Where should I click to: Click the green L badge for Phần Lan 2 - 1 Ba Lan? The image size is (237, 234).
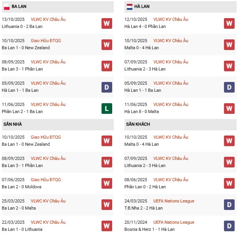[106, 108]
